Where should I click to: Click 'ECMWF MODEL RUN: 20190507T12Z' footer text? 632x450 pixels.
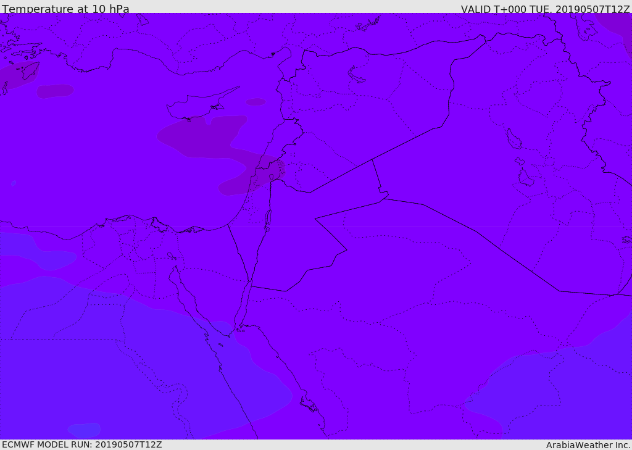pos(82,445)
